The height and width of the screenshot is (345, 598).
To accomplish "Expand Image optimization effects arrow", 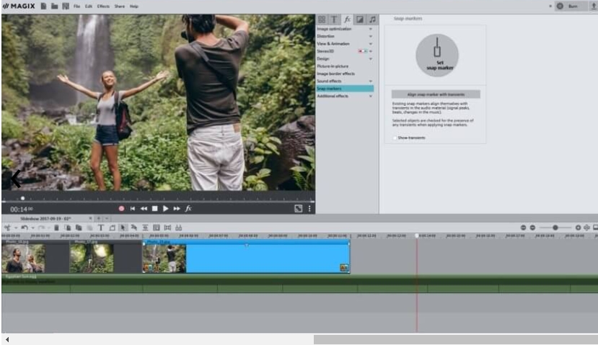I will coord(370,29).
